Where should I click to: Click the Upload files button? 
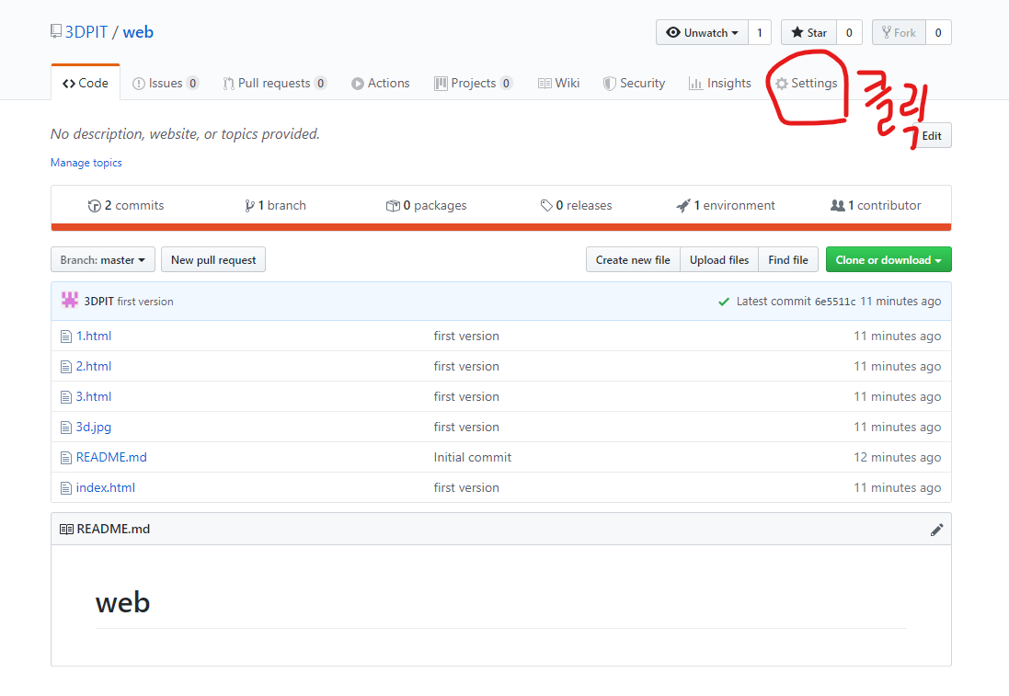point(719,260)
